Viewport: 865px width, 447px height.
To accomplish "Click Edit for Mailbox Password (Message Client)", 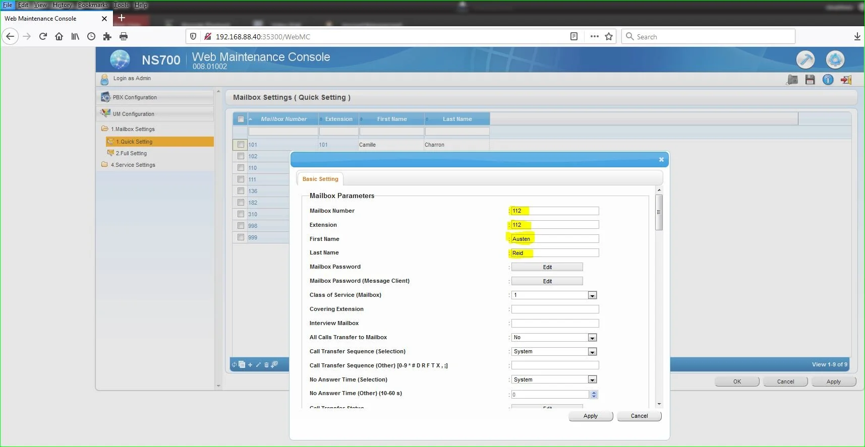I will (x=547, y=281).
